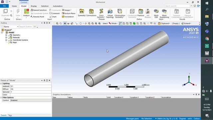Click the Annotation ribbon button
Viewport: 213px width, 120px height.
click(68, 17)
